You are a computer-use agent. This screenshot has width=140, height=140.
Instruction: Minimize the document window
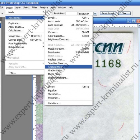tap(128, 21)
